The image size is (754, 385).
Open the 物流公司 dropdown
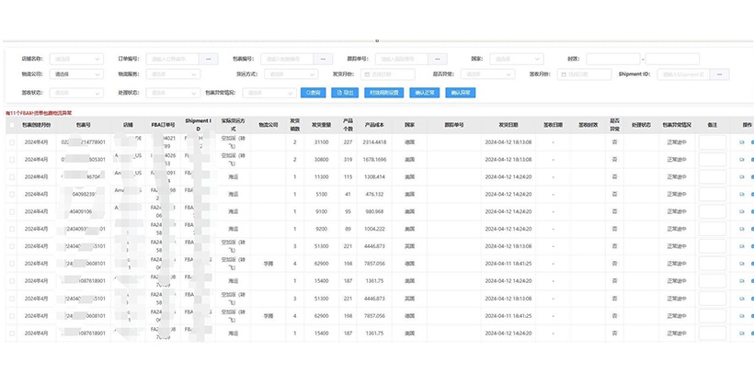(77, 74)
